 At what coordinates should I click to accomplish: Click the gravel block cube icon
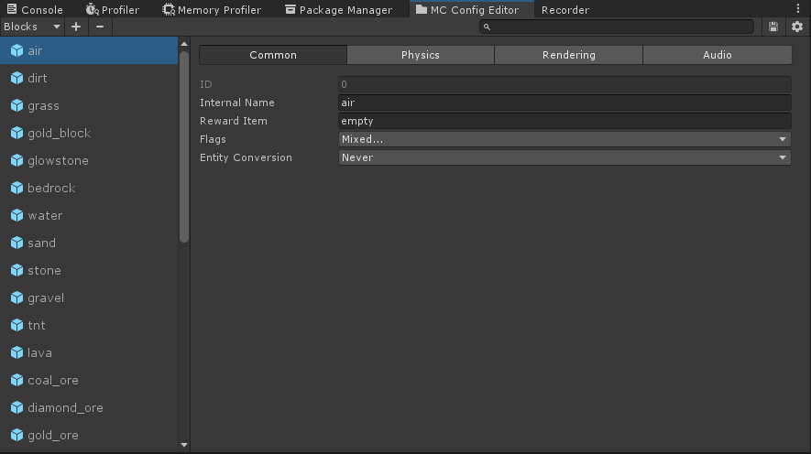coord(17,297)
